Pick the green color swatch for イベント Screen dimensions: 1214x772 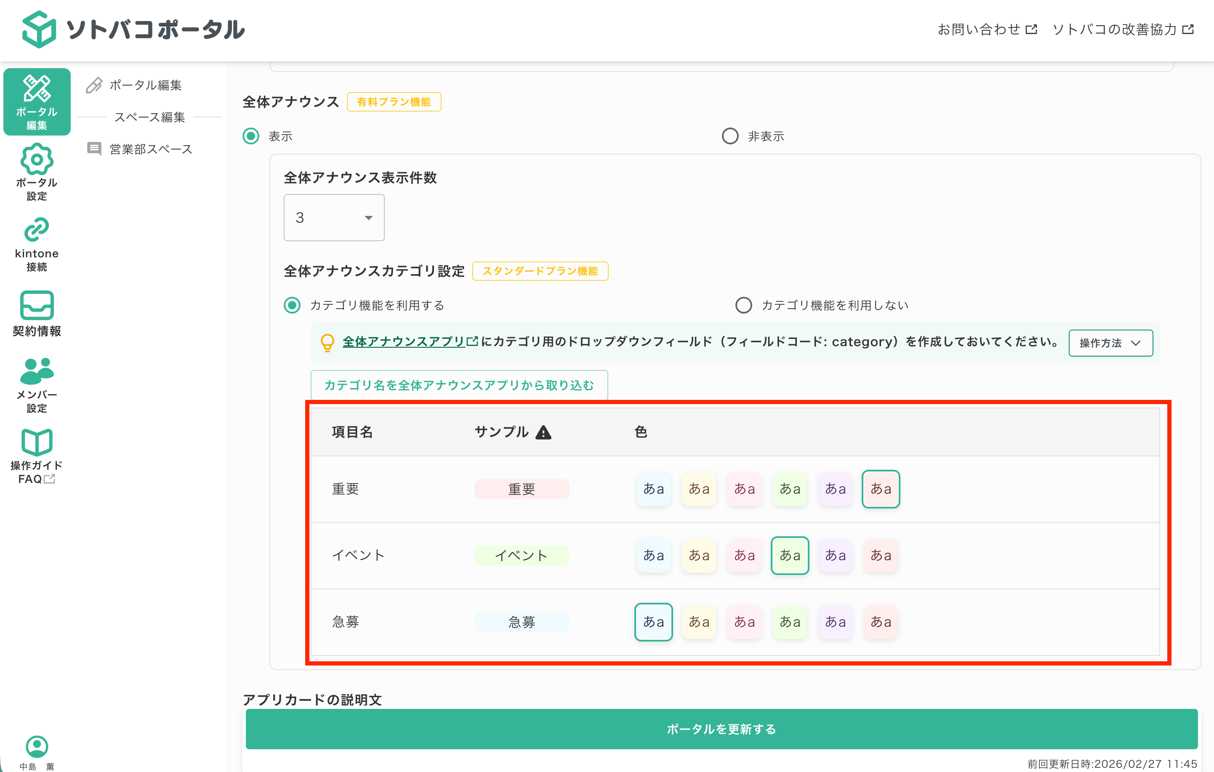click(790, 556)
